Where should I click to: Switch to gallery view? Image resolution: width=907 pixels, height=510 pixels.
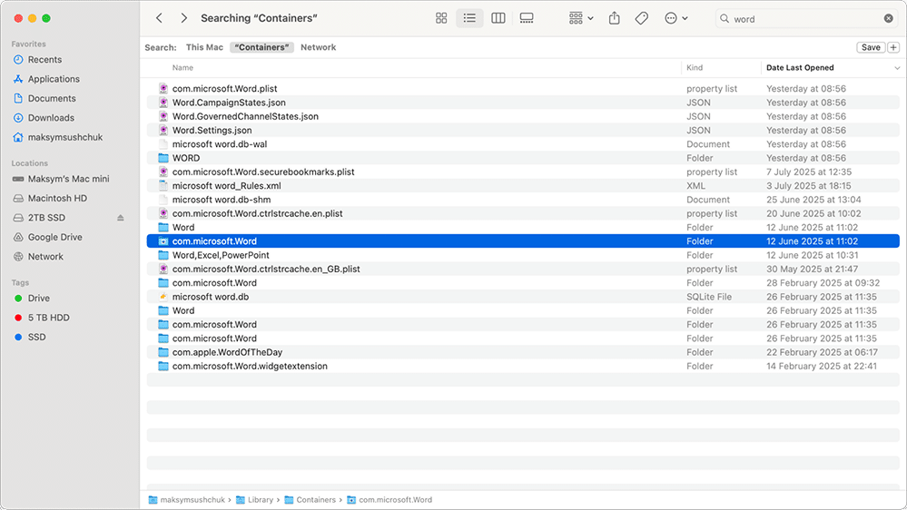tap(527, 18)
